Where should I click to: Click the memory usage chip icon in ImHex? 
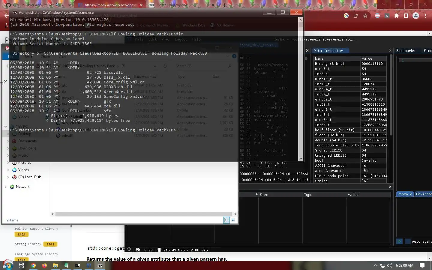(159, 250)
